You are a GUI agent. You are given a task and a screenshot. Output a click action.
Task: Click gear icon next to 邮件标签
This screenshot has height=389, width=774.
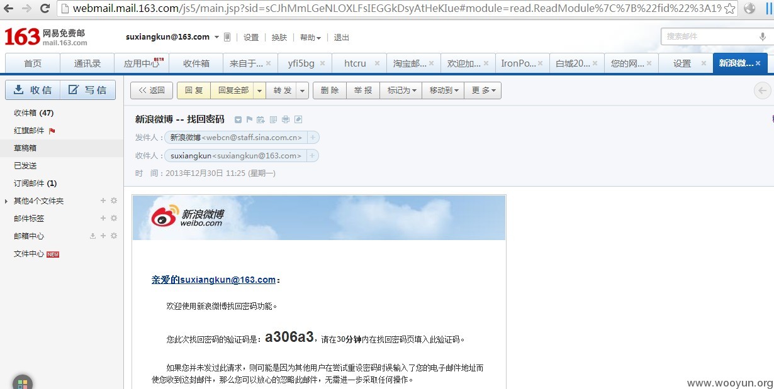pyautogui.click(x=114, y=218)
